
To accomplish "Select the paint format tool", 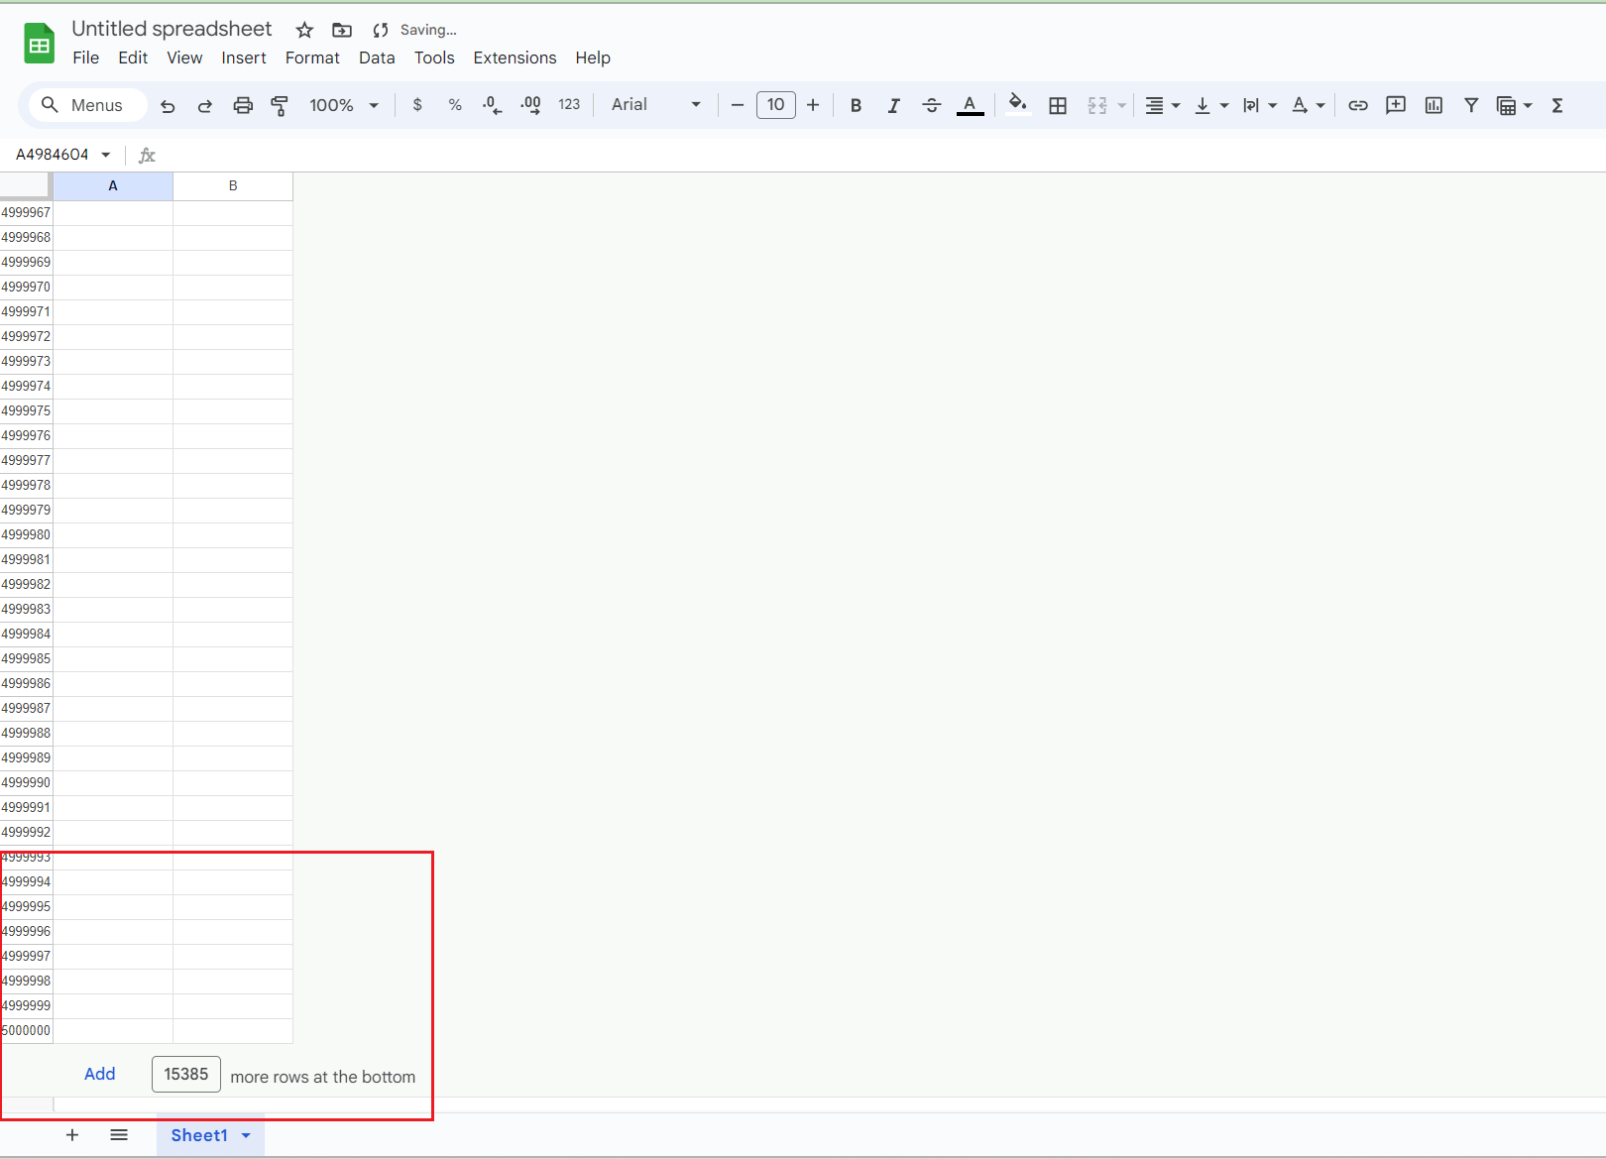I will 279,105.
